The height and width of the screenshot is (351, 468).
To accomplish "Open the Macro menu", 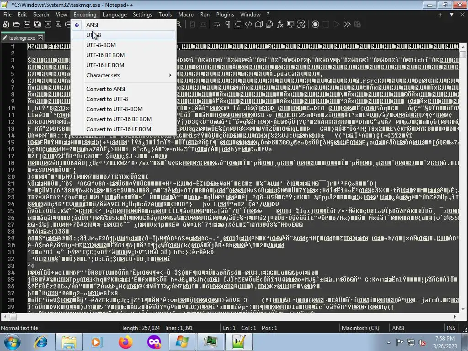I will 186,15.
